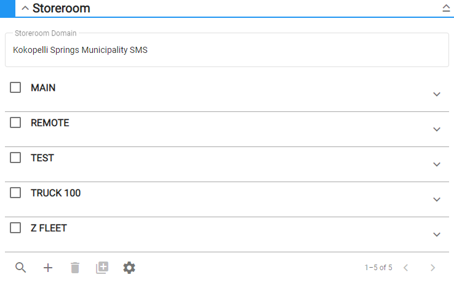The width and height of the screenshot is (454, 288).
Task: Expand the REMOTE row chevron
Action: (437, 129)
